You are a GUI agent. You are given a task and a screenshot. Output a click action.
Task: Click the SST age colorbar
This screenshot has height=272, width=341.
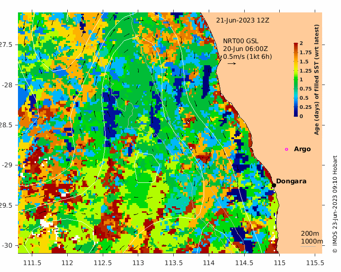click(x=296, y=79)
